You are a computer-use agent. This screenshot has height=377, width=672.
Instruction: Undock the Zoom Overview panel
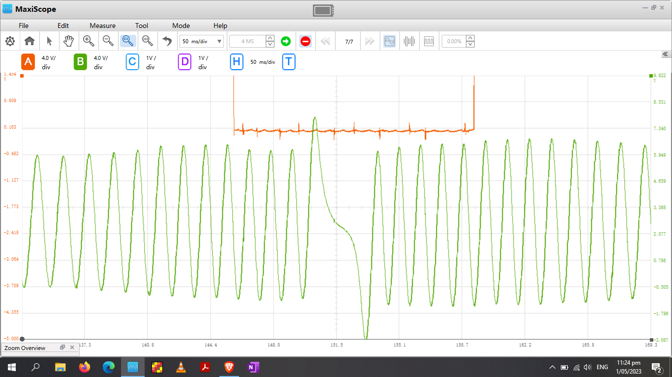pos(62,348)
